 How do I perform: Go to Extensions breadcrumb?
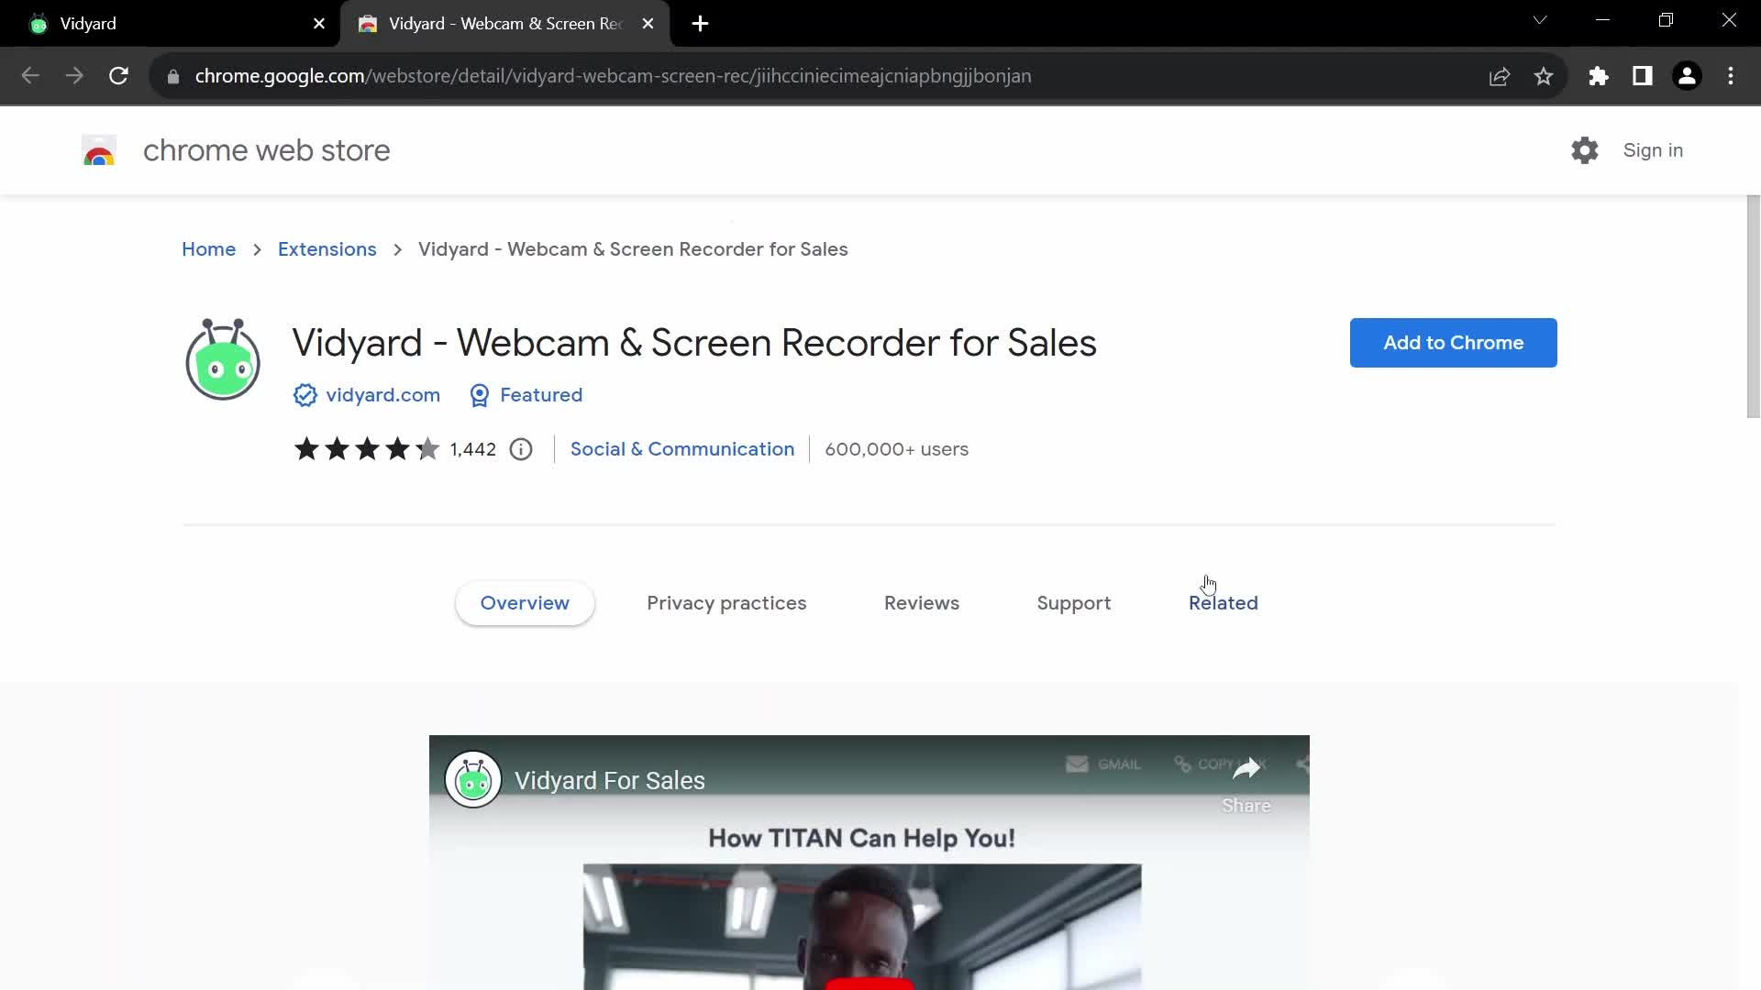point(327,249)
